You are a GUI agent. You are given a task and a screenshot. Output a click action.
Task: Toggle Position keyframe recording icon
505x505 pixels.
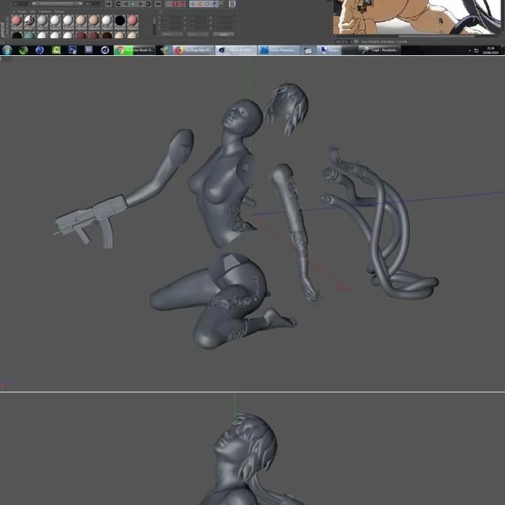click(193, 4)
